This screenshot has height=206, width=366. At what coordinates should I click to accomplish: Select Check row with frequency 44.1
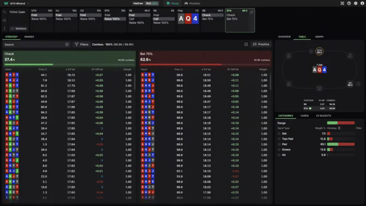(x=69, y=75)
